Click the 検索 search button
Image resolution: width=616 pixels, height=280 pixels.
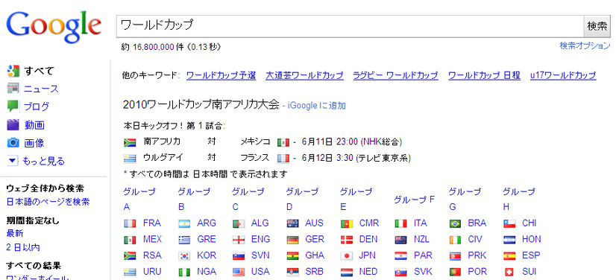pyautogui.click(x=597, y=26)
